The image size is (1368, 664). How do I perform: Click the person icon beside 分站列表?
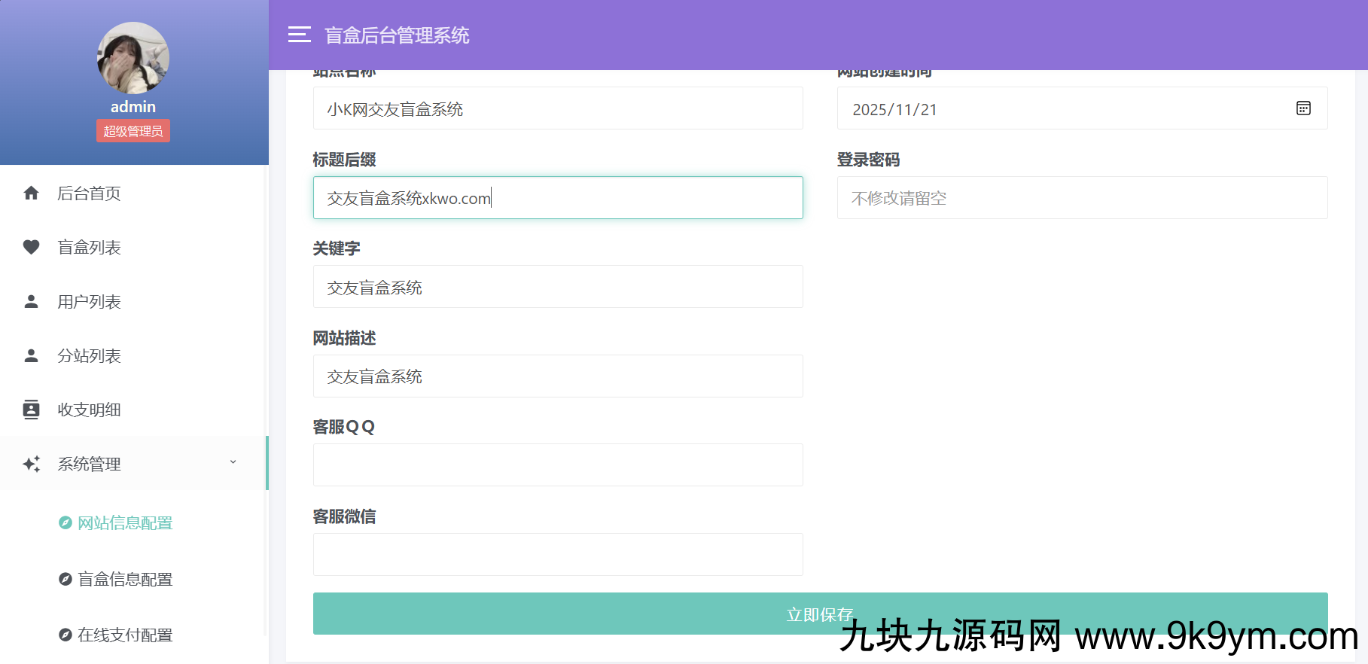click(x=31, y=355)
